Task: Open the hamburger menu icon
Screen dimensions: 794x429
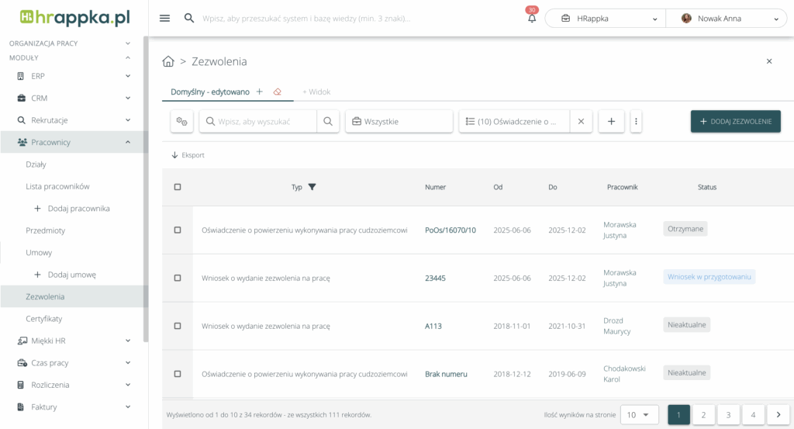Action: (164, 19)
